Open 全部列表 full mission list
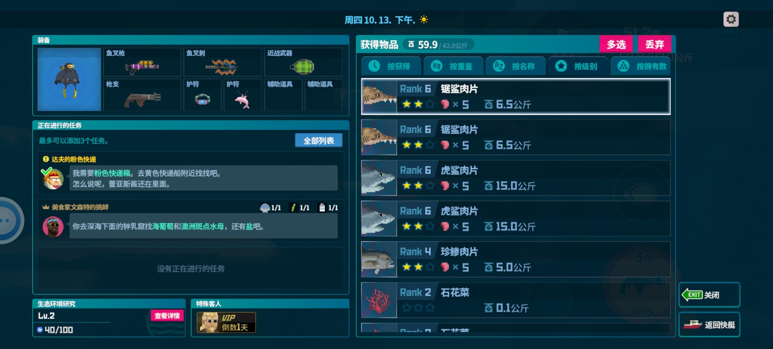Viewport: 773px width, 349px height. coord(319,140)
